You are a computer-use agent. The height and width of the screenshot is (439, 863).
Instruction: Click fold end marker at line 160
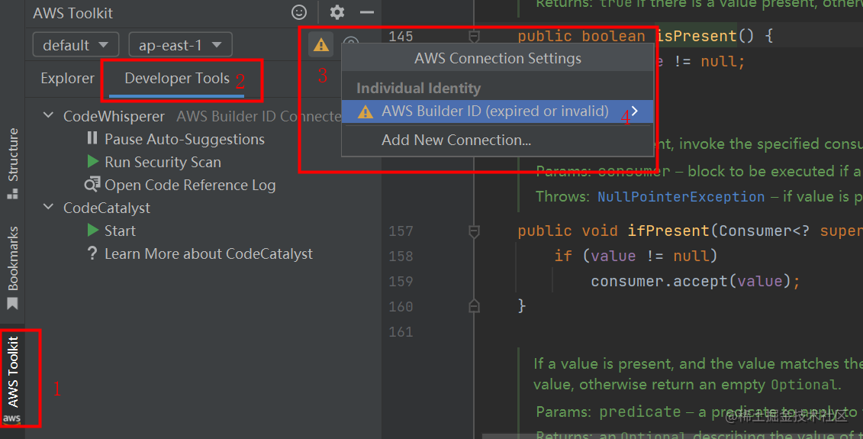[474, 306]
